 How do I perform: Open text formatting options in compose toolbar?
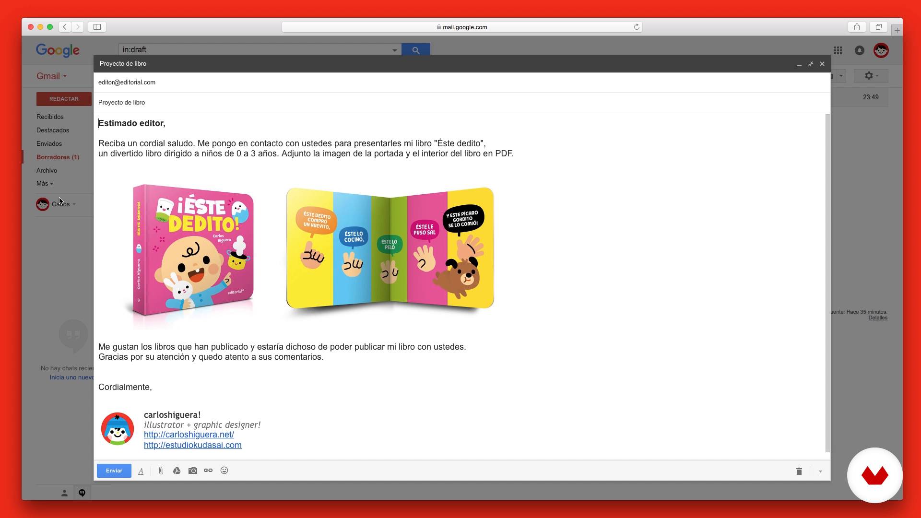pyautogui.click(x=141, y=471)
